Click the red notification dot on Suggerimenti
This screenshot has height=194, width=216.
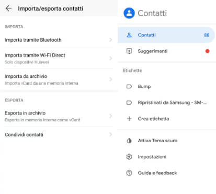click(207, 51)
